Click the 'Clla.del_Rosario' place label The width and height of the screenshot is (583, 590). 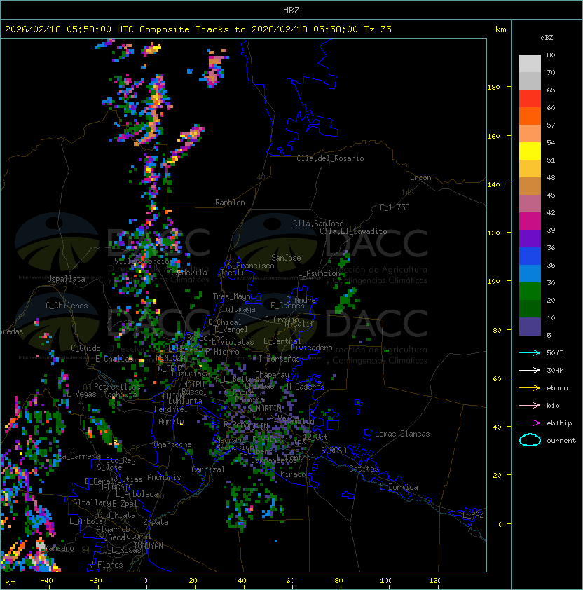point(330,158)
